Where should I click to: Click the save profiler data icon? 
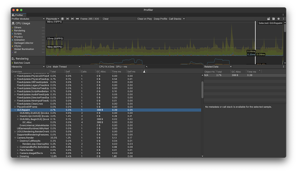[x=274, y=19]
